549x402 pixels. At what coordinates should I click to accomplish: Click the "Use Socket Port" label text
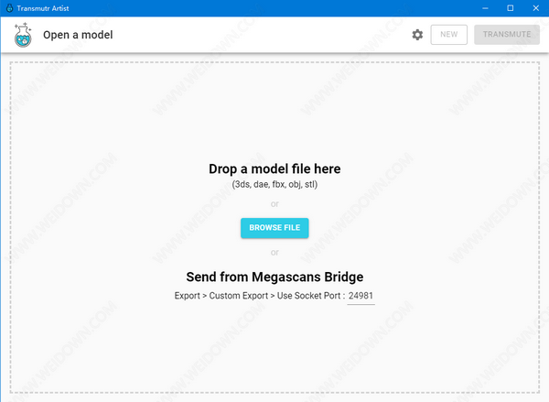point(307,296)
